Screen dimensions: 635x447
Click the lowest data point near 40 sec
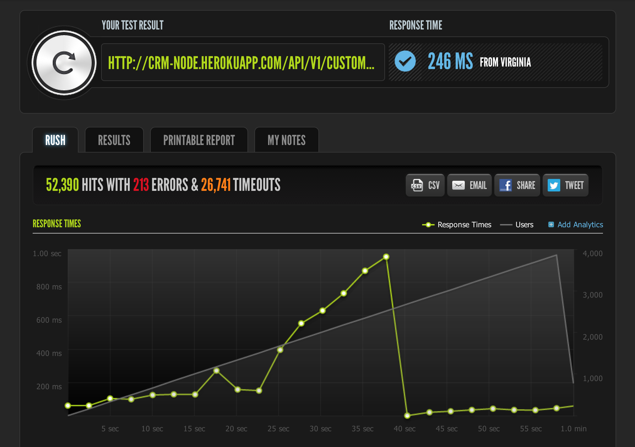(x=407, y=416)
